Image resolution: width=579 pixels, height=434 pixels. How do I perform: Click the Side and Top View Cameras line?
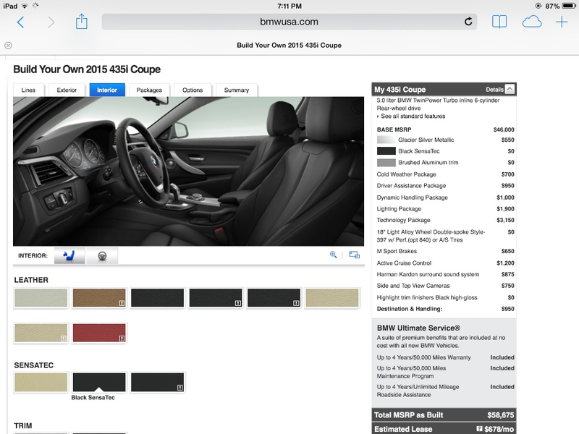click(x=445, y=286)
